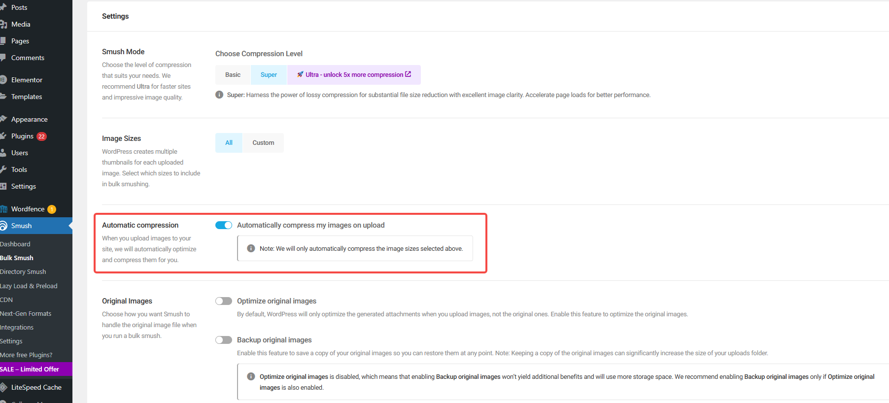Click the Users icon in sidebar
This screenshot has width=889, height=403.
point(3,153)
